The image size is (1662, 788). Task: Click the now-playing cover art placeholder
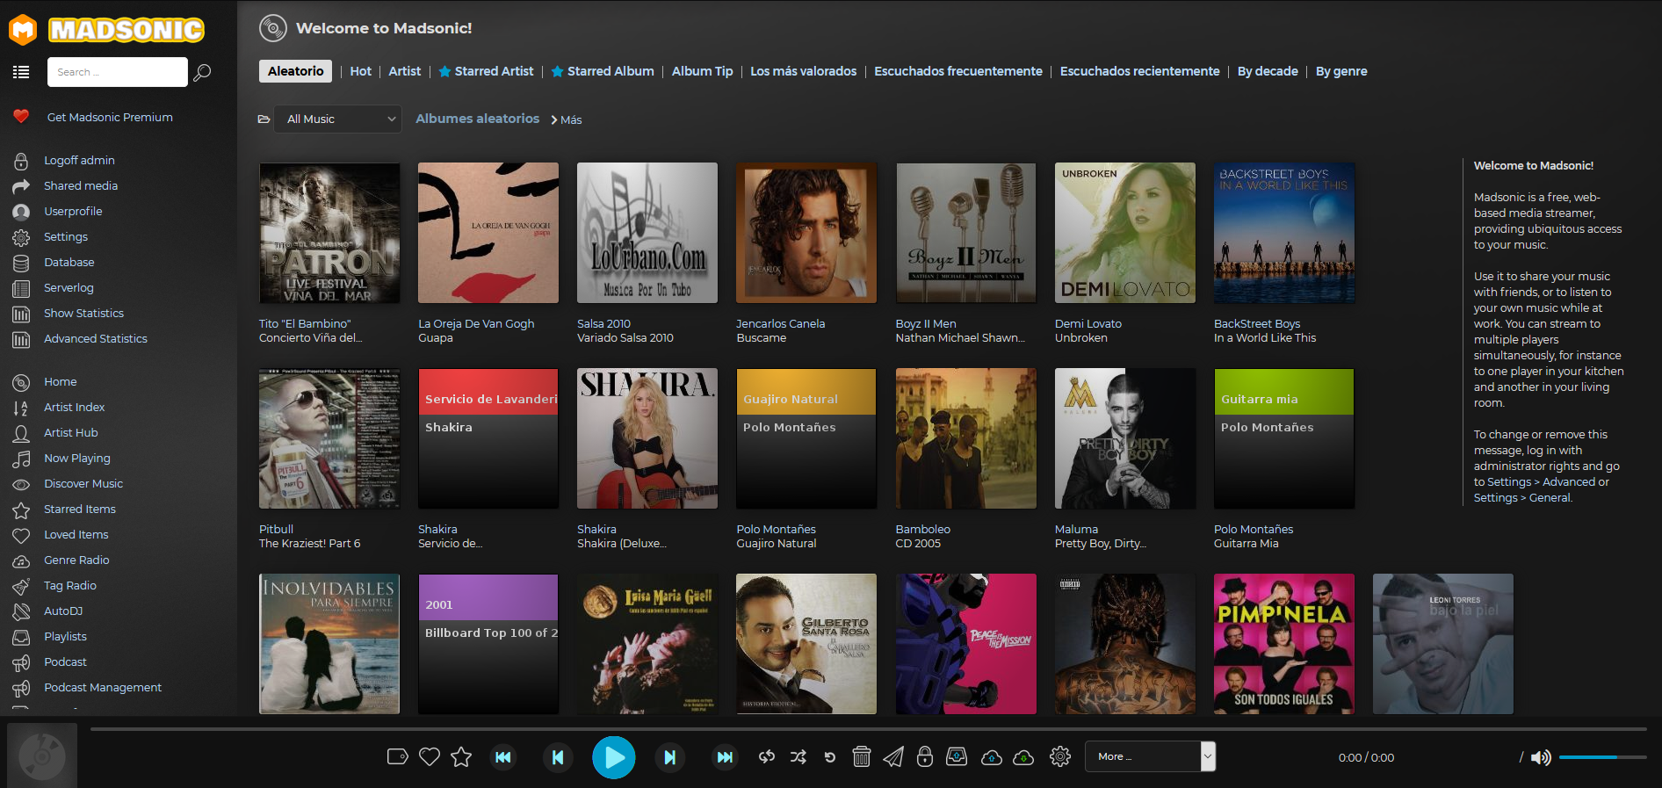click(42, 755)
